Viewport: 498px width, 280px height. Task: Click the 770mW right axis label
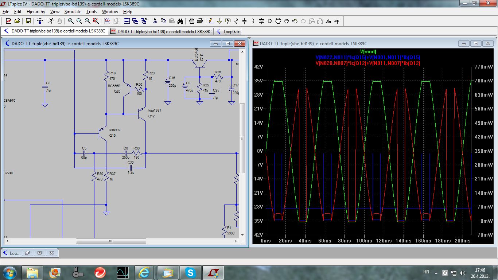pyautogui.click(x=483, y=67)
